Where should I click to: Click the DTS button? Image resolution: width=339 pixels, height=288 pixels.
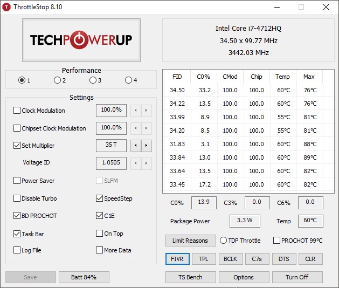(x=284, y=259)
